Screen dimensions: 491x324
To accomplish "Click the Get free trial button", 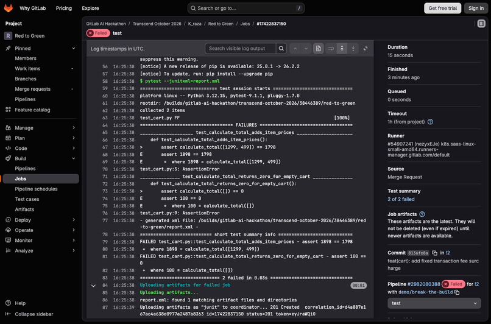I will pos(442,8).
